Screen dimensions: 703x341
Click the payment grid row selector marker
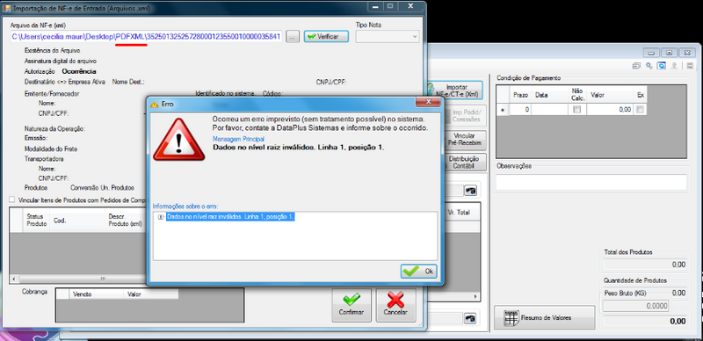(x=503, y=110)
